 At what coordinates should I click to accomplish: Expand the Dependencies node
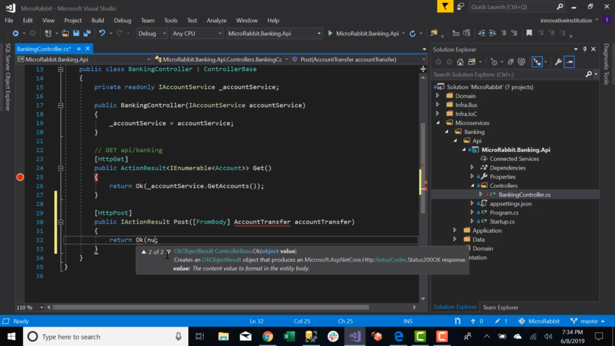coord(473,168)
